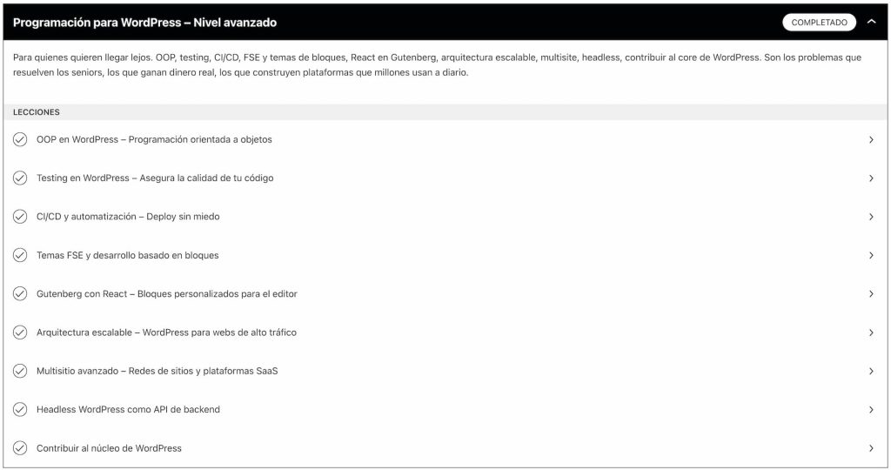Open the lesson Temas FSE y desarrollo basado en bloques

click(128, 255)
